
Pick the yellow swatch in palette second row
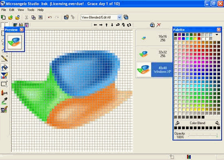pyautogui.click(x=195, y=38)
